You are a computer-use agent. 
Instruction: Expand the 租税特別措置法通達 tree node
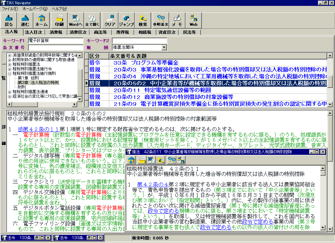pos(10,92)
